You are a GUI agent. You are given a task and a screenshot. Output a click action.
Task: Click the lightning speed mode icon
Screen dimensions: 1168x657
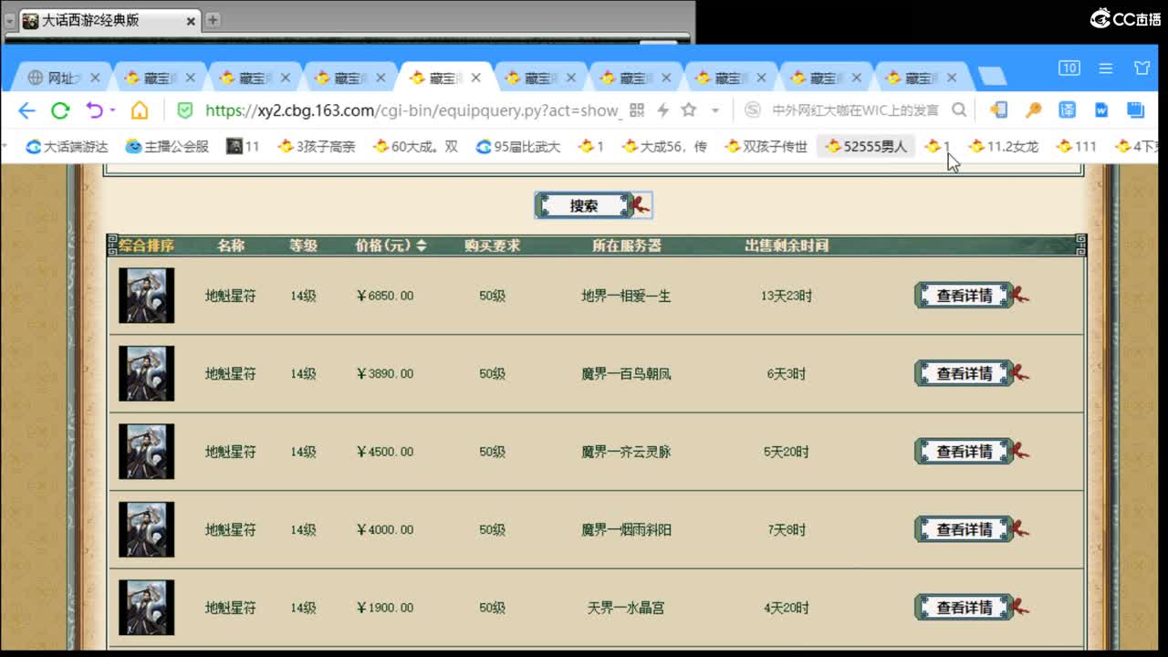click(663, 110)
